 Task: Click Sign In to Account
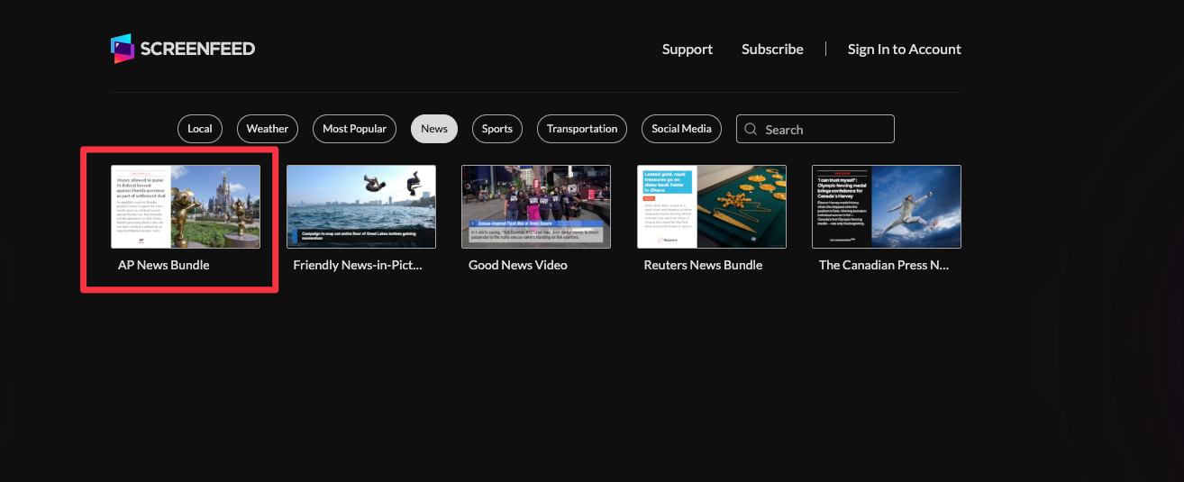pyautogui.click(x=904, y=50)
